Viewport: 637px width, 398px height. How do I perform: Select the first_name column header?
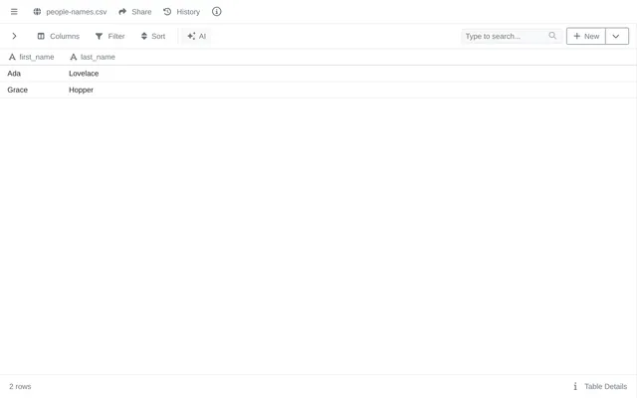point(32,58)
